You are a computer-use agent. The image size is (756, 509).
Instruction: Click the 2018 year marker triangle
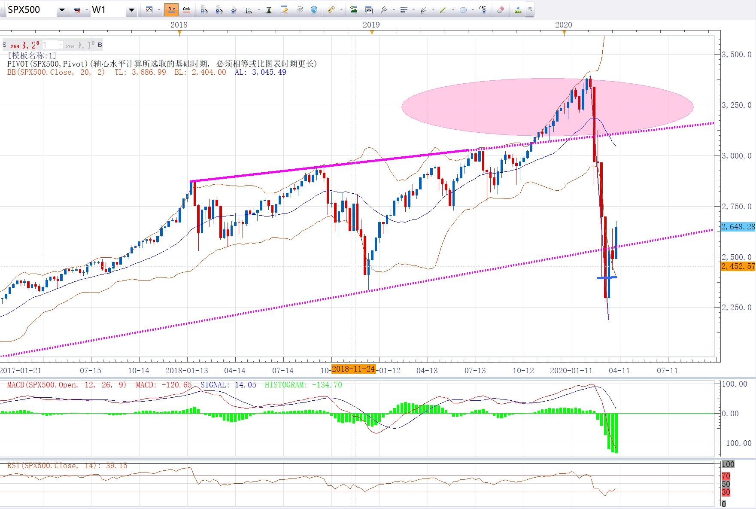click(x=179, y=33)
